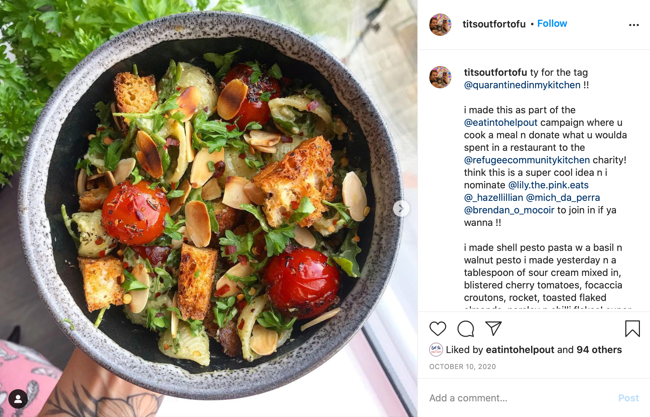Go to next photo with arrow
The image size is (650, 417).
[401, 208]
